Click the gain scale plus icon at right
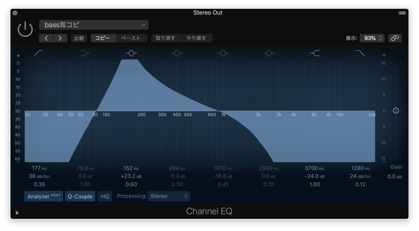The image size is (419, 231). (x=384, y=55)
